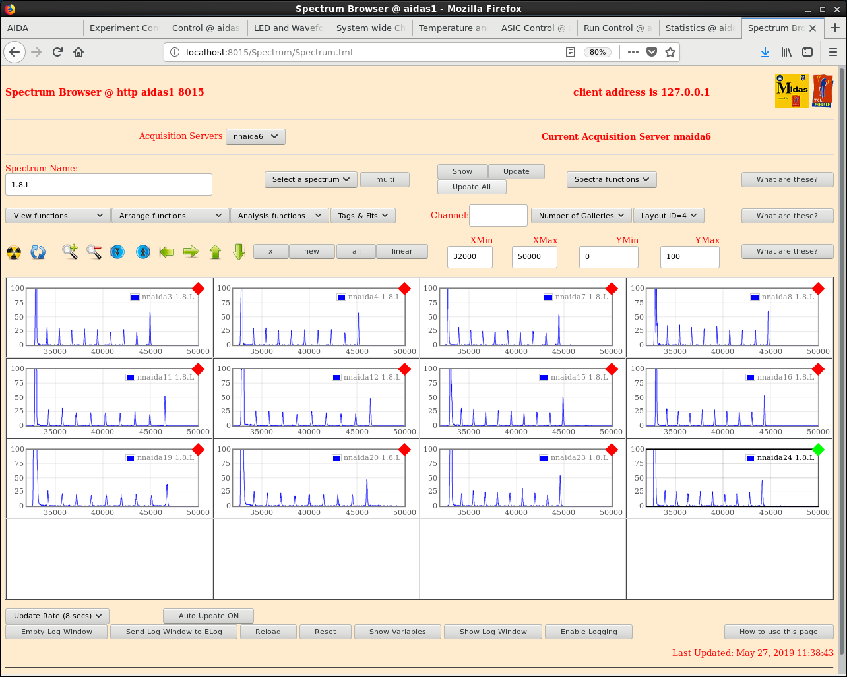
Task: Bookmark this page with the star icon
Action: (x=670, y=52)
